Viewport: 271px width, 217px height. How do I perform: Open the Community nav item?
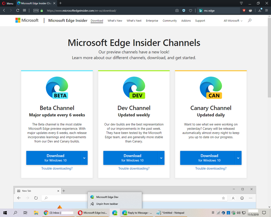[x=170, y=21]
